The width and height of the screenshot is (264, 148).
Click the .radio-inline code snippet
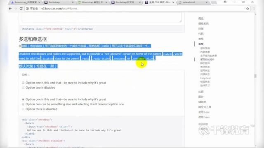coord(101,58)
